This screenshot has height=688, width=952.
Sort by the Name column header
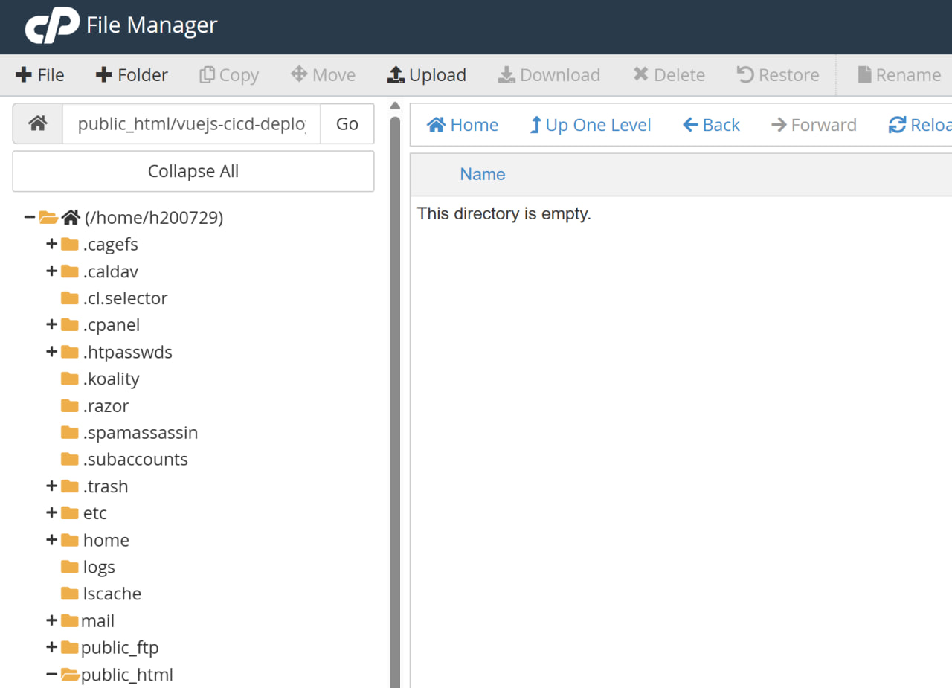[483, 174]
